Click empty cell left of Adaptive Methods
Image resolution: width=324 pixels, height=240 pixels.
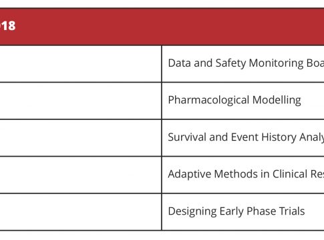click(80, 175)
